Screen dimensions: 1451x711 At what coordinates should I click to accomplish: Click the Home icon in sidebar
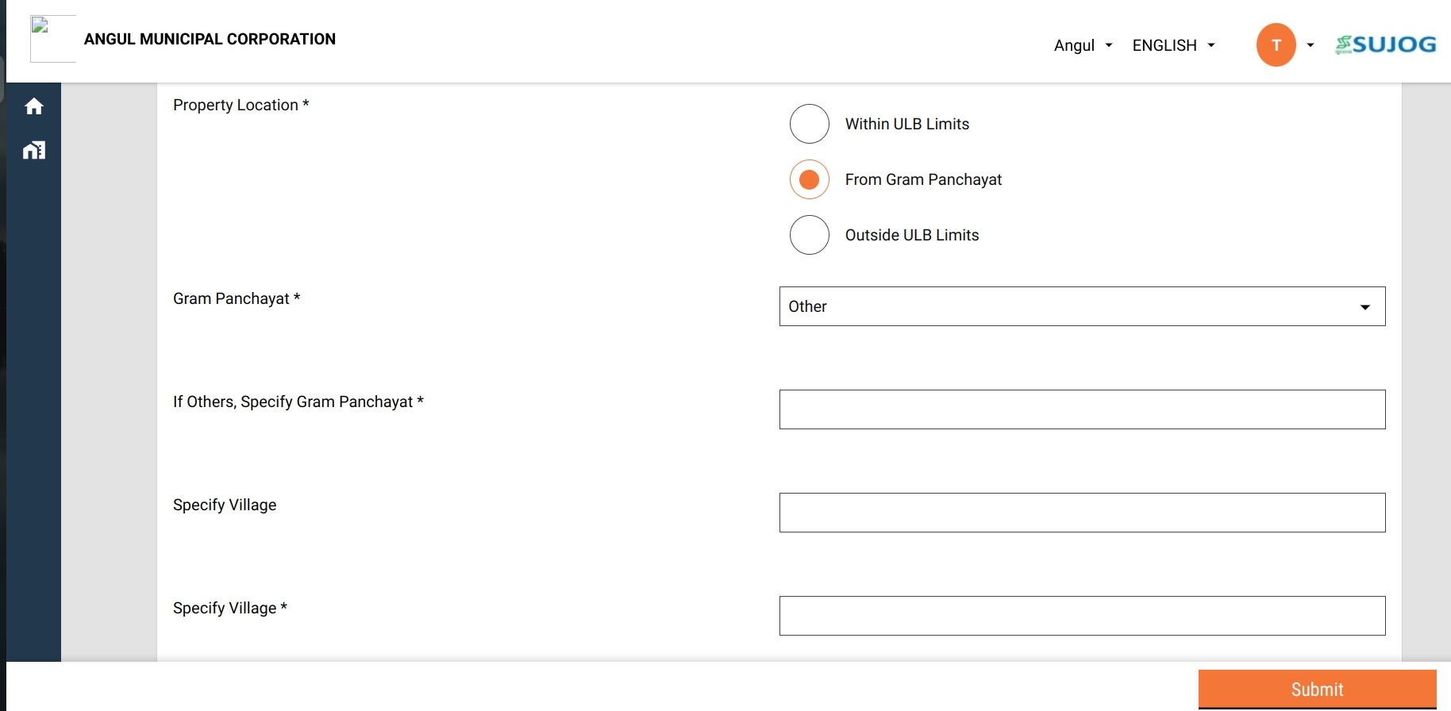coord(34,106)
